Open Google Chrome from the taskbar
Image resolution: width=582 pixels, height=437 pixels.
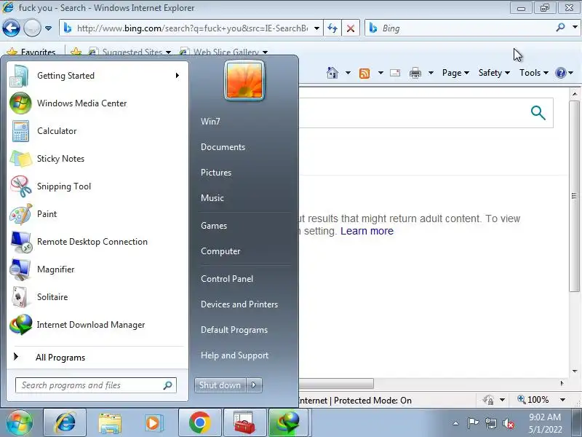coord(199,422)
